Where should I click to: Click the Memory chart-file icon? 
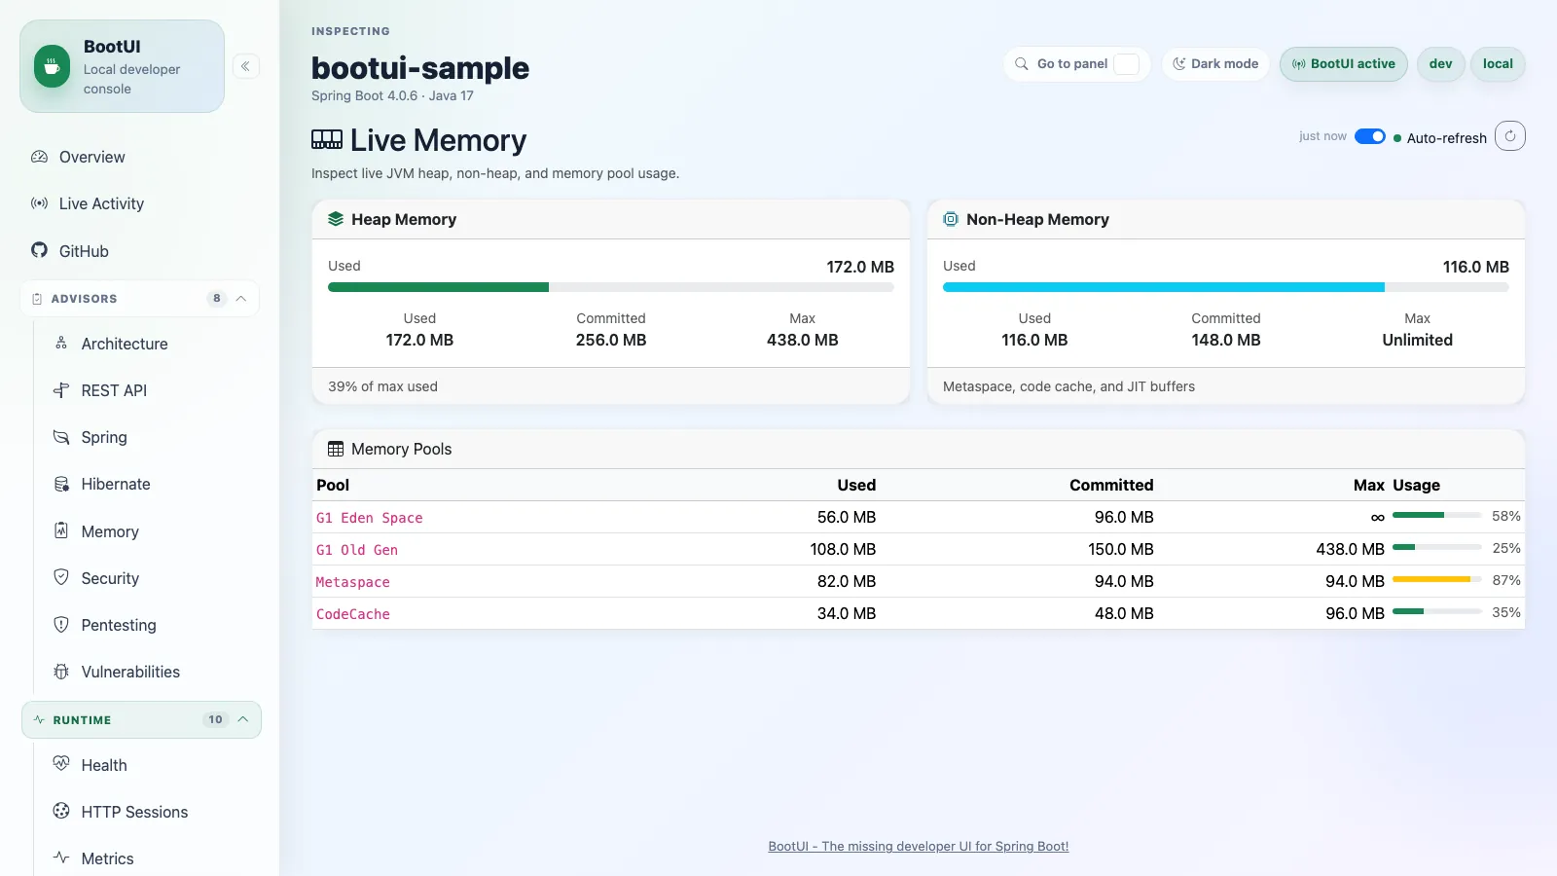(61, 530)
